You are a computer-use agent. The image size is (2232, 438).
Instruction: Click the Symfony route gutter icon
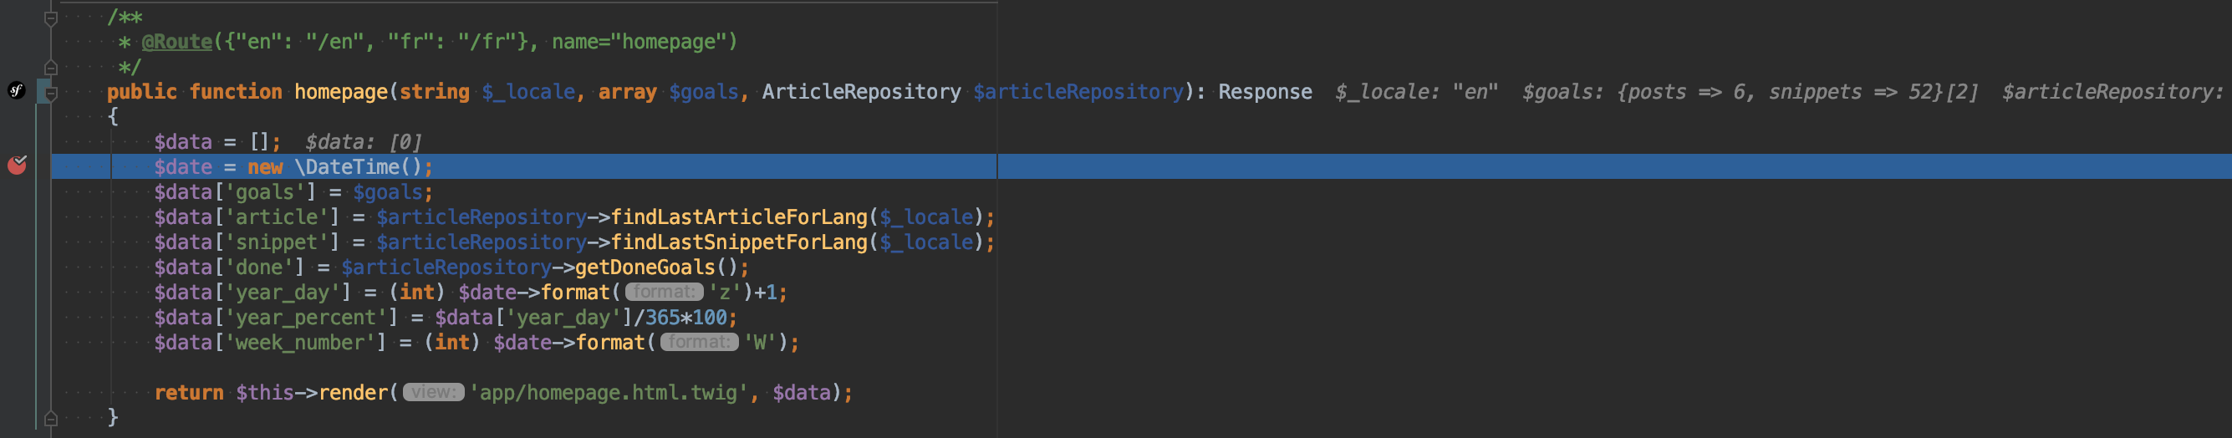click(17, 90)
